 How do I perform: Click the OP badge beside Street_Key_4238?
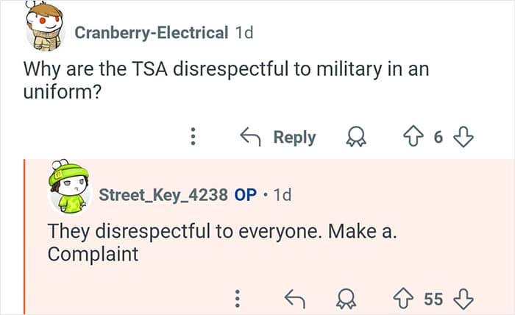click(x=245, y=195)
